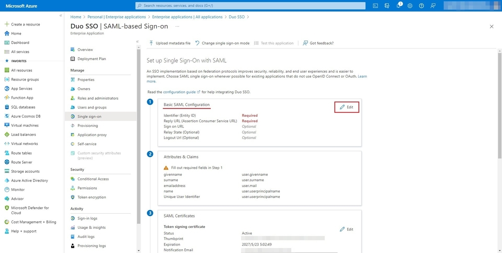Screen dimensions: 502x253
Task: Open All services
Action: click(x=20, y=52)
